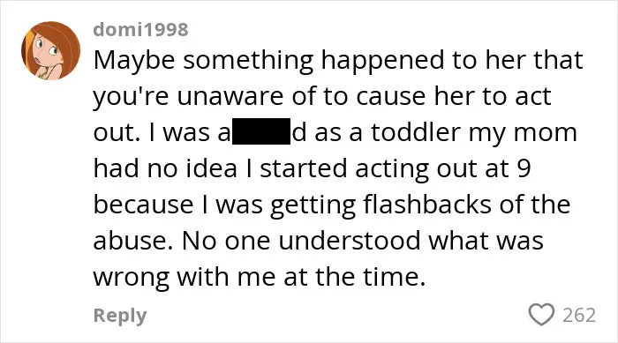
Task: Click the black censored word box
Action: click(261, 131)
